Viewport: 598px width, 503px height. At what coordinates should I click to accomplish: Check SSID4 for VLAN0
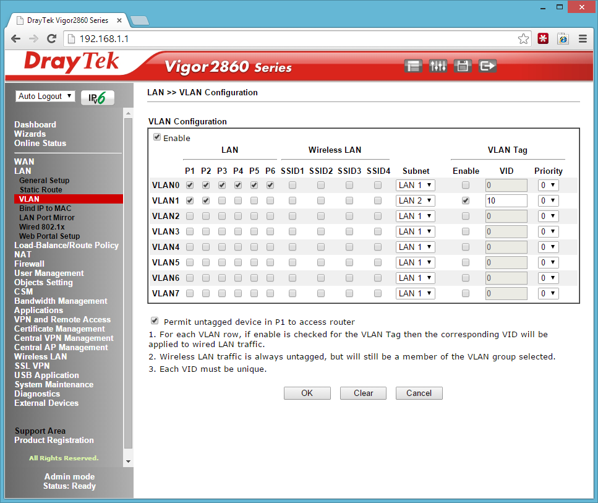[x=378, y=185]
